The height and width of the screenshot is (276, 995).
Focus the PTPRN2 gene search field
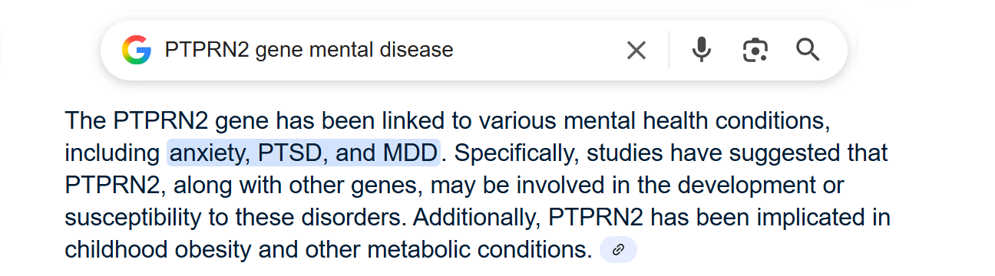pyautogui.click(x=384, y=51)
